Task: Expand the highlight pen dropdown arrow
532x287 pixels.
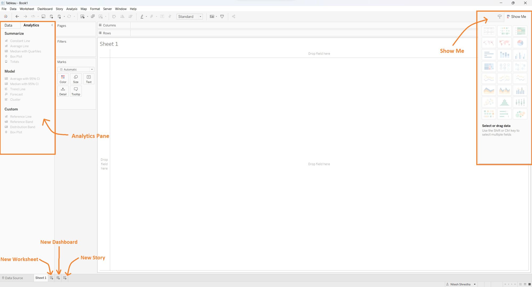Action: point(146,17)
